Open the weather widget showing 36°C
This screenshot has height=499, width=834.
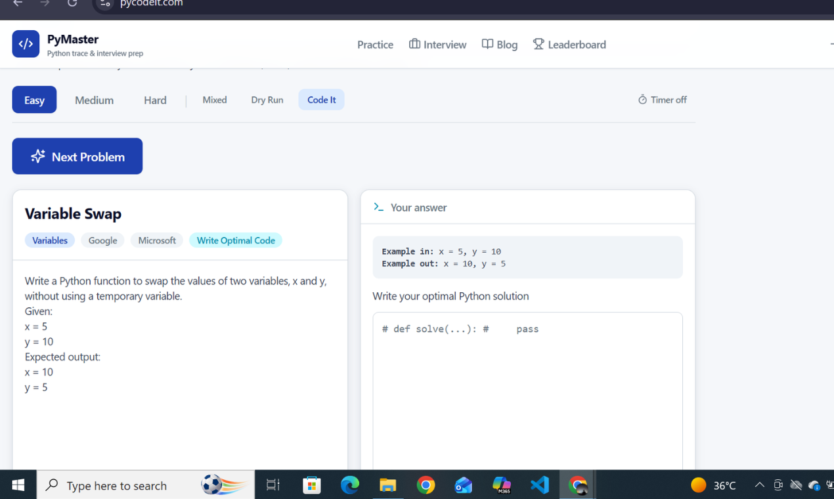(x=713, y=485)
